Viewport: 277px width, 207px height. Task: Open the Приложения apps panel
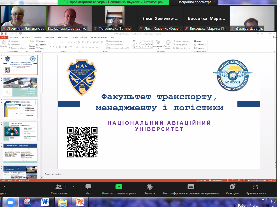pyautogui.click(x=255, y=189)
